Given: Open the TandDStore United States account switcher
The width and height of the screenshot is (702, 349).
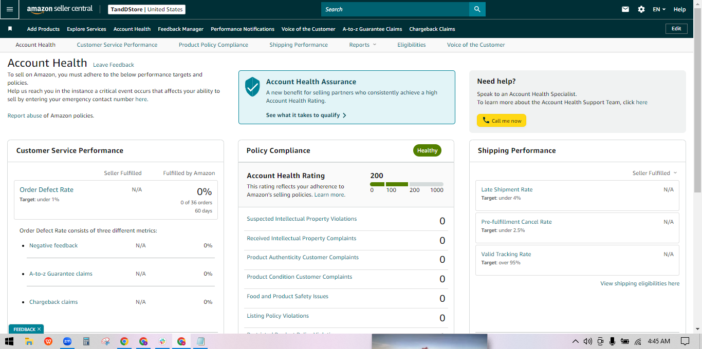Looking at the screenshot, I should pos(147,9).
